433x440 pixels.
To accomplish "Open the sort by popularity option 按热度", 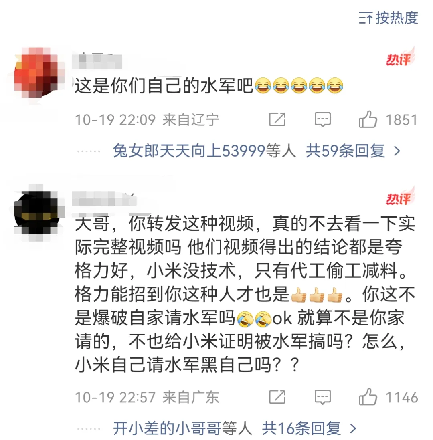I will click(x=388, y=18).
